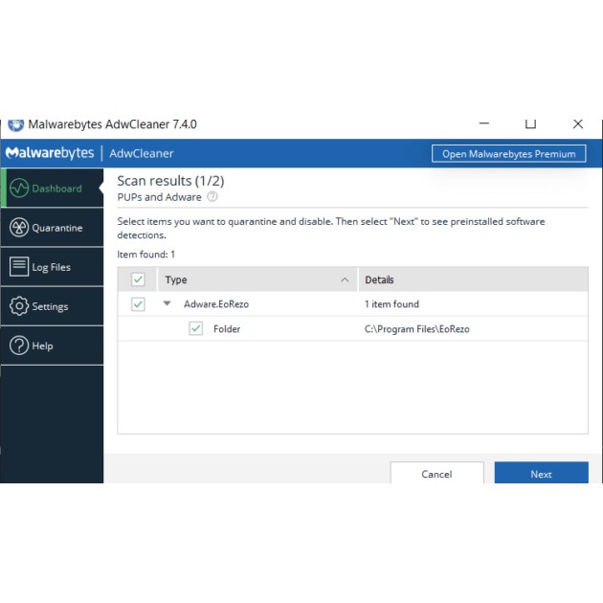
Task: Open the Dashboard heartbeat icon
Action: coord(19,188)
